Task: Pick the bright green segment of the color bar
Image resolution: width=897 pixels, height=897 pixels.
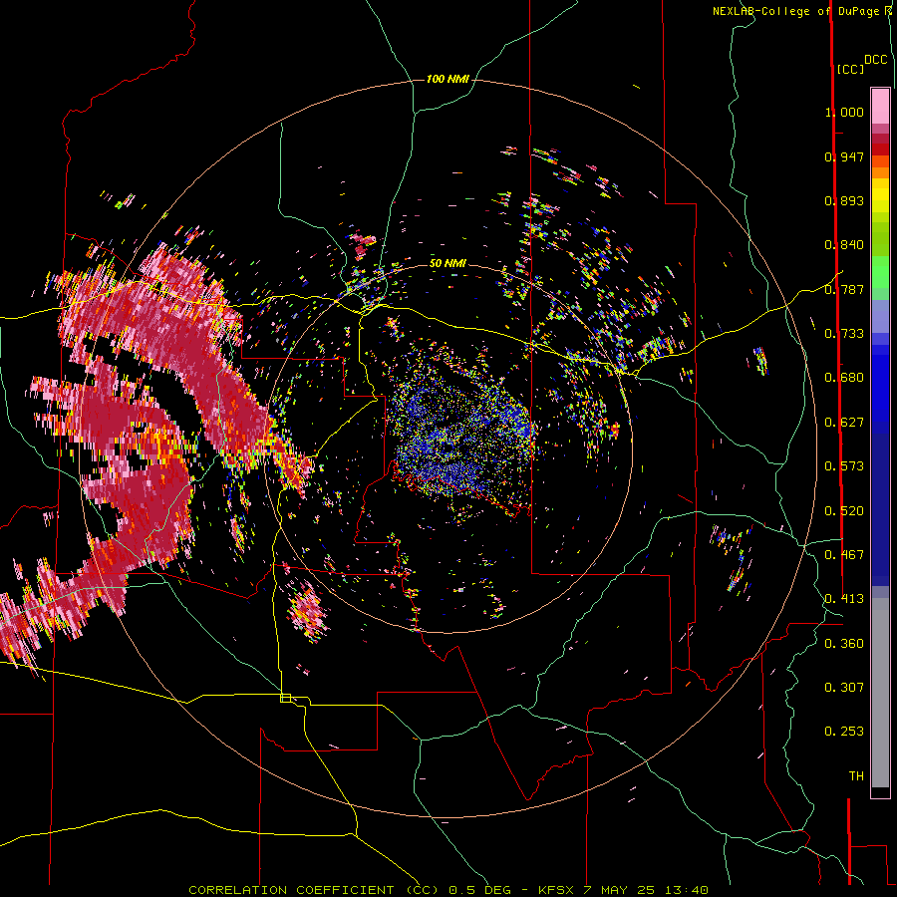Action: (880, 272)
